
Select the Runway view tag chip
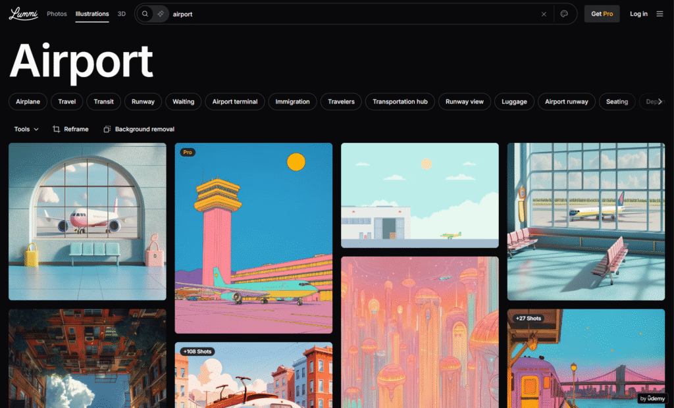tap(464, 101)
